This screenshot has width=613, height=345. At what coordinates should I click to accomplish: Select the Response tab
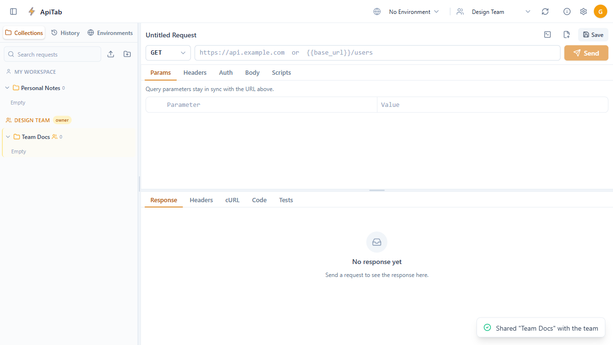(x=164, y=200)
